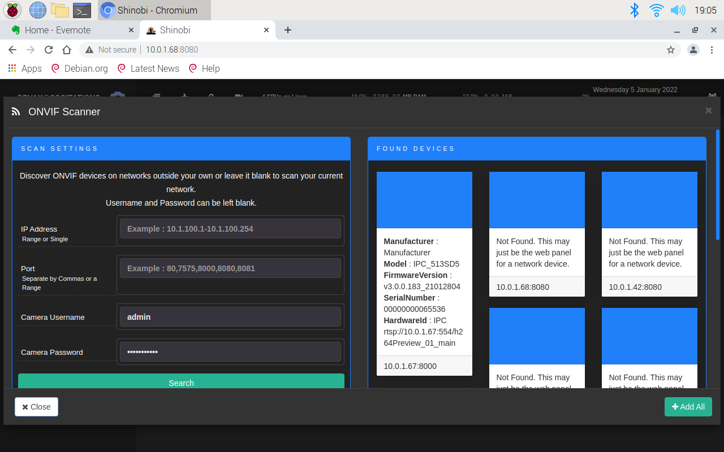Click the Raspberry Pi menu icon
Image resolution: width=724 pixels, height=452 pixels.
12,10
